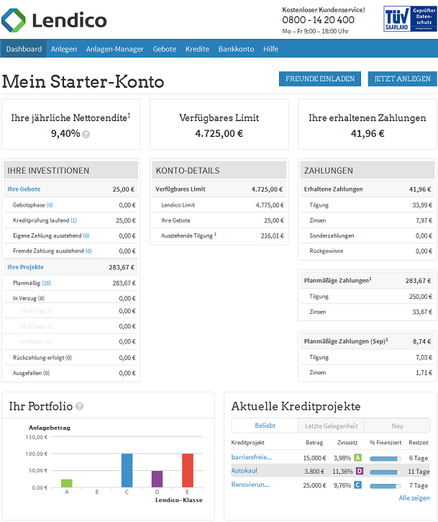Navigate to Kredite in the menu
The width and height of the screenshot is (438, 522).
pos(197,49)
